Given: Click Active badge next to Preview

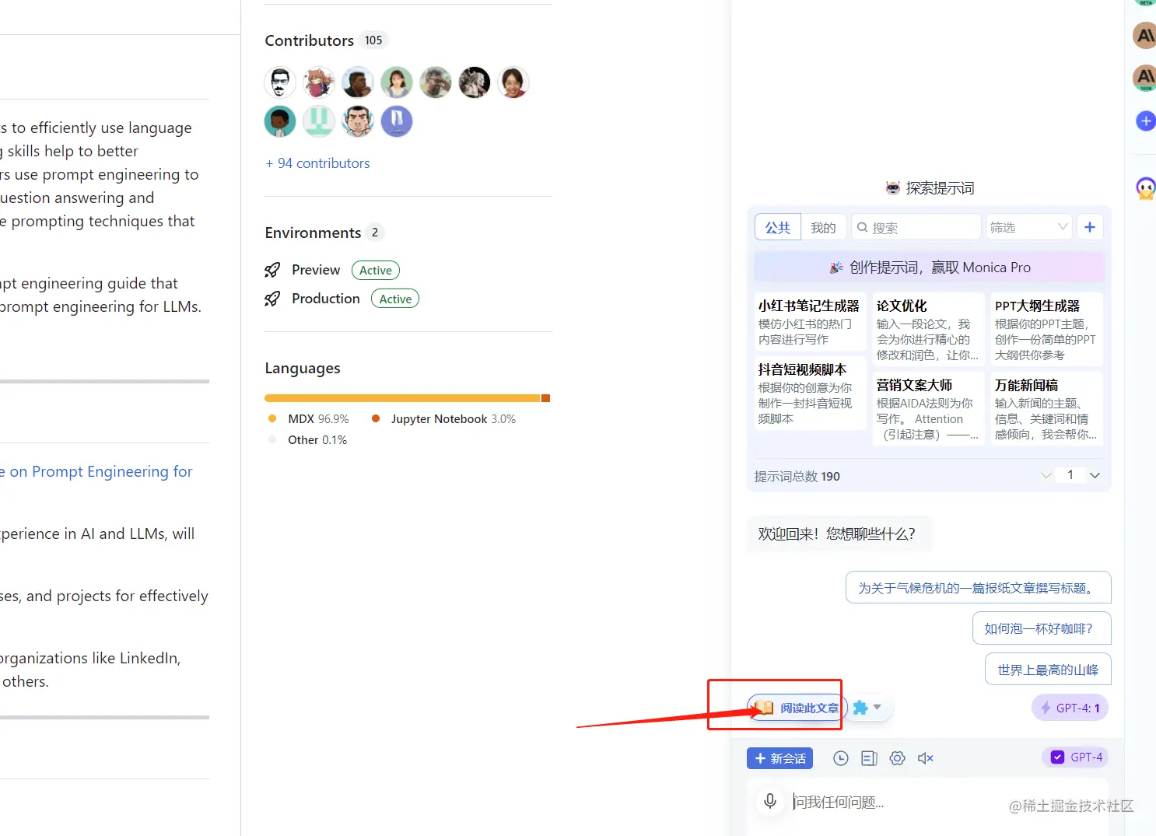Looking at the screenshot, I should [x=376, y=271].
